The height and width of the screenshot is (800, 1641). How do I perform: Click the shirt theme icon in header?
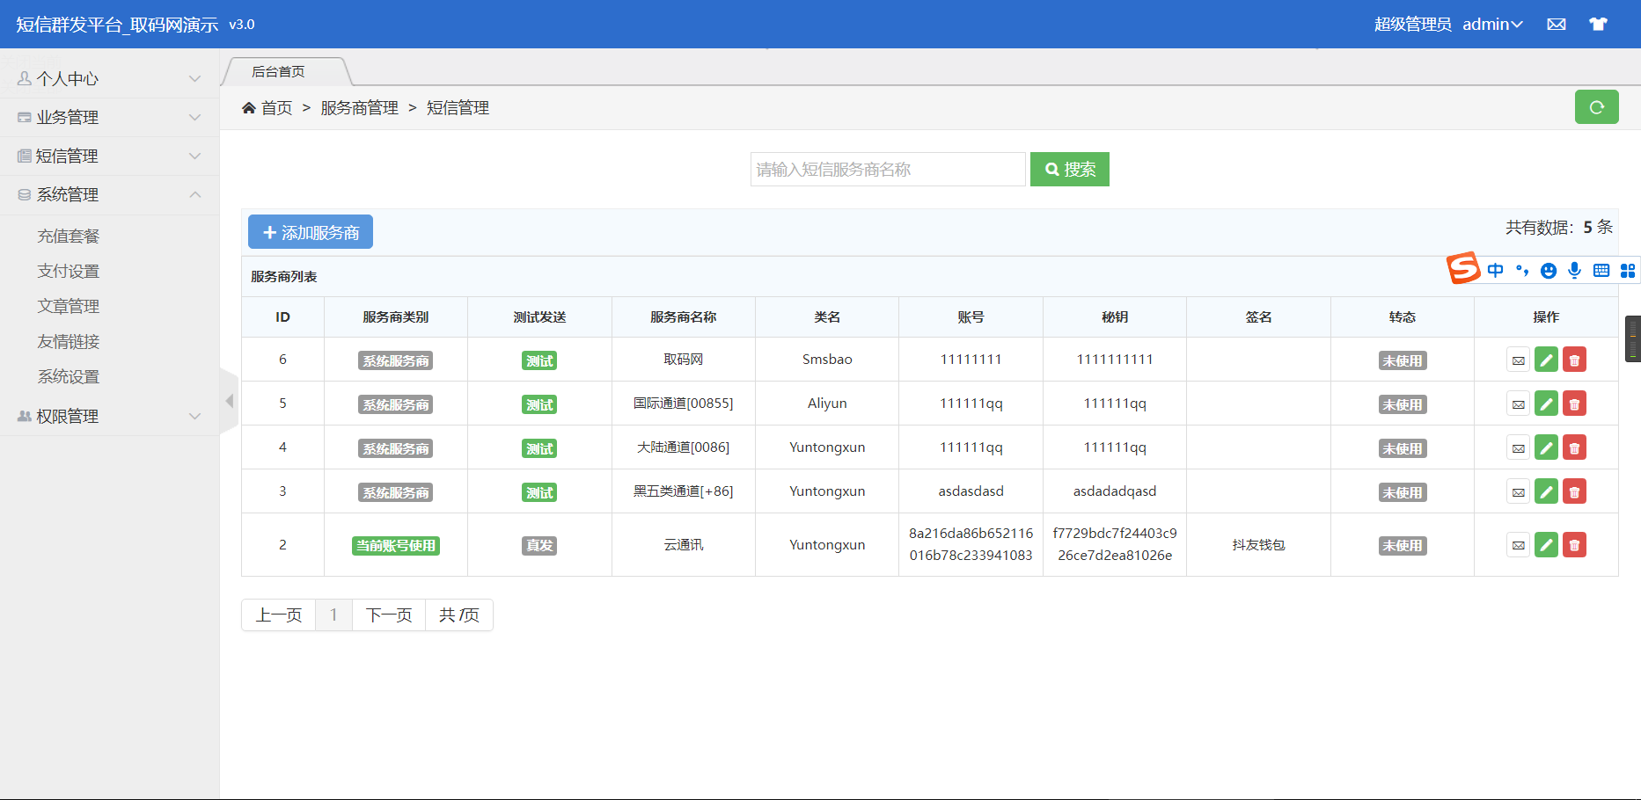1598,25
